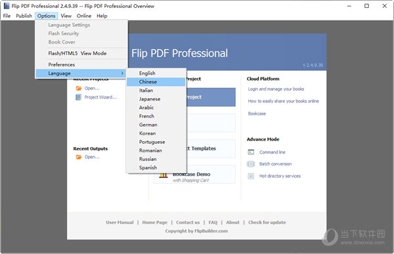Select Russian language
This screenshot has width=394, height=254.
pos(156,159)
